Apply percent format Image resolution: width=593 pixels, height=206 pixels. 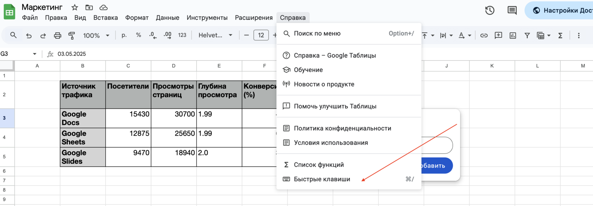[x=138, y=35]
